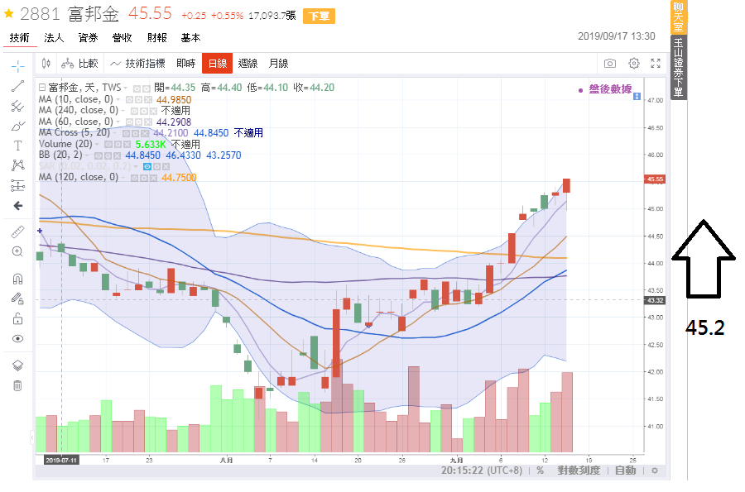The height and width of the screenshot is (492, 745).
Task: Click the back arrow in drawing toolbar
Action: (17, 205)
